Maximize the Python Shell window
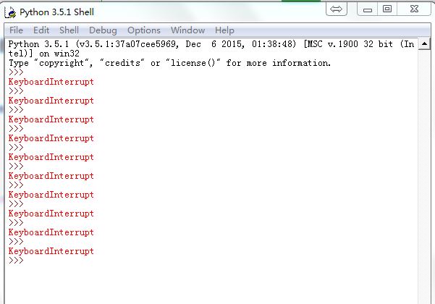The width and height of the screenshot is (435, 304). [387, 9]
